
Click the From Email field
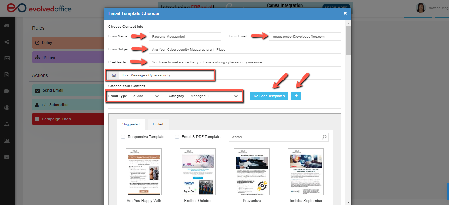(x=305, y=36)
